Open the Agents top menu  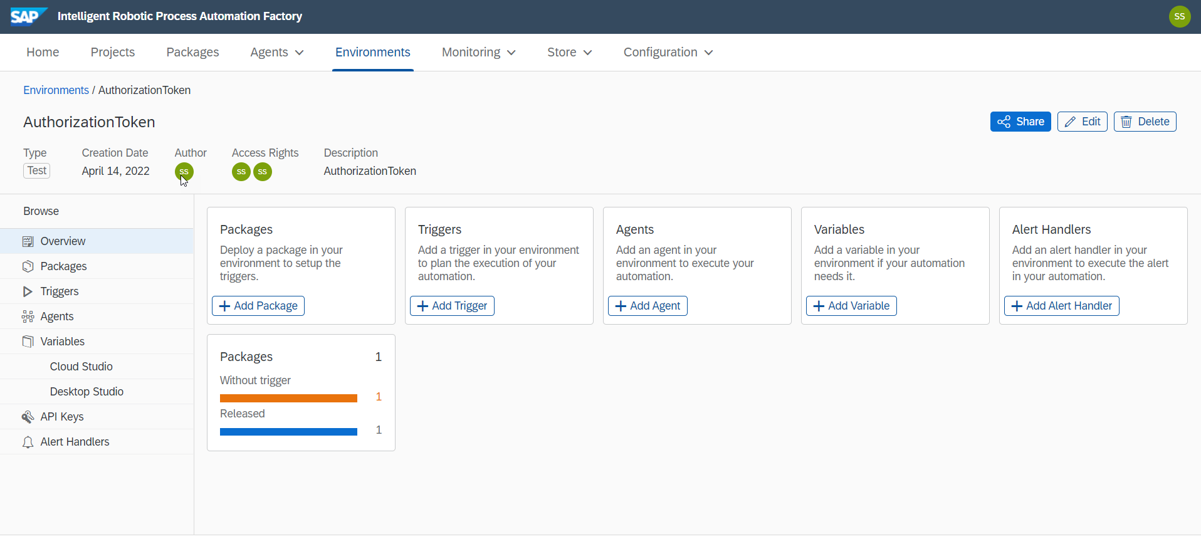277,52
